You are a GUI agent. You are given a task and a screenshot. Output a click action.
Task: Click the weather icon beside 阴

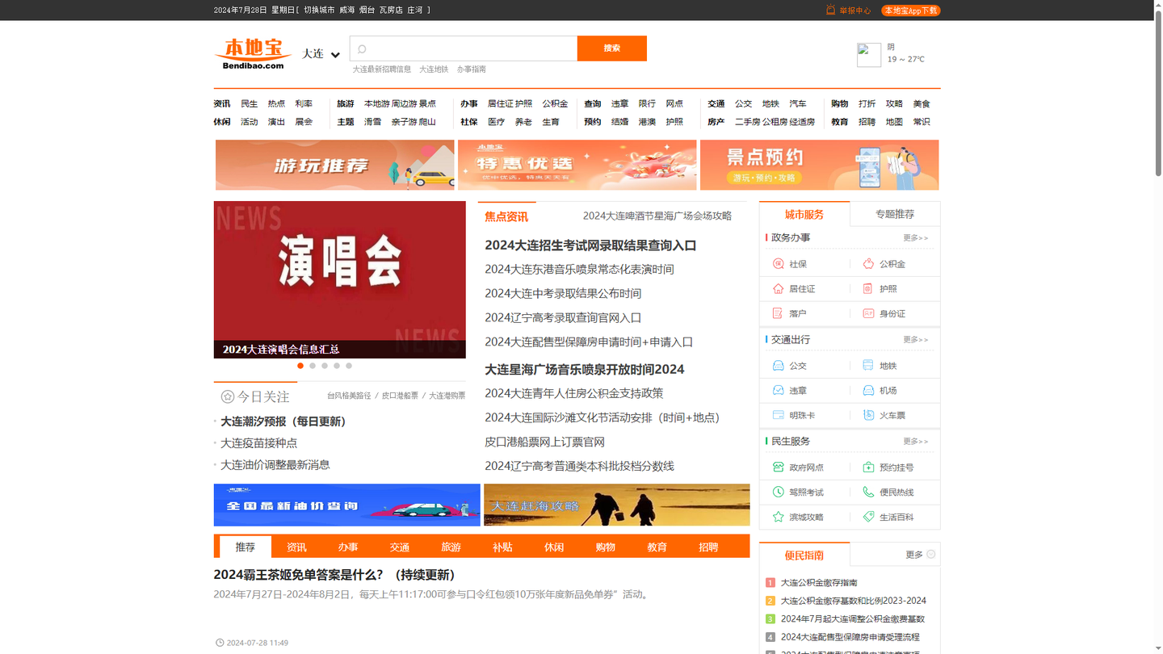pos(869,55)
